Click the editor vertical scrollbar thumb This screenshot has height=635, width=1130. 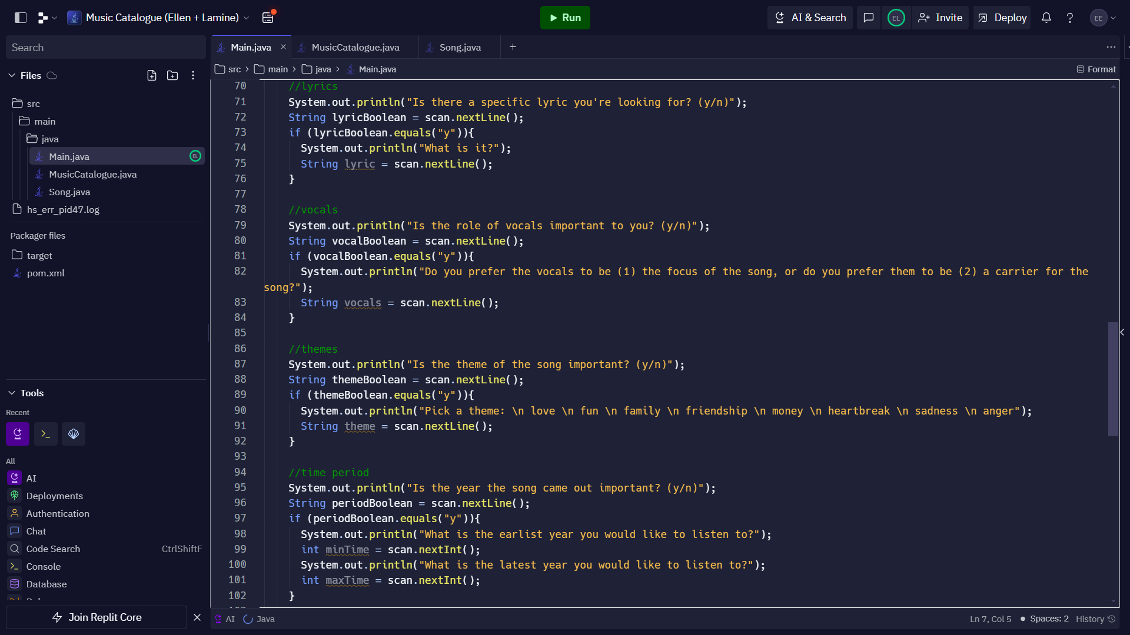pos(1112,379)
